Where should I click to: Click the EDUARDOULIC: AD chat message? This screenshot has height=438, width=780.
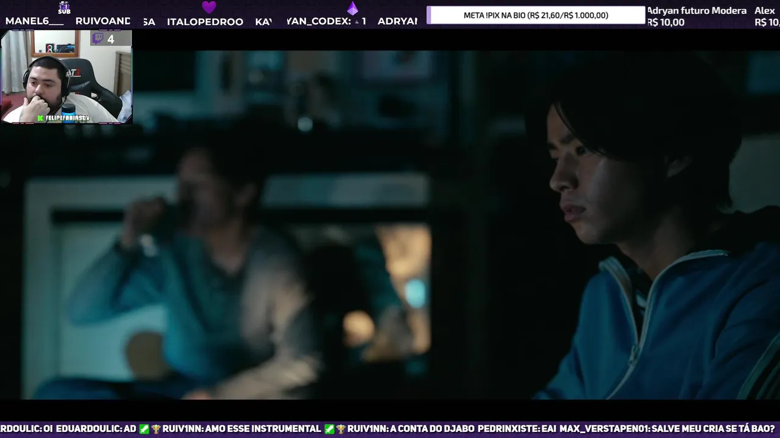pos(96,429)
